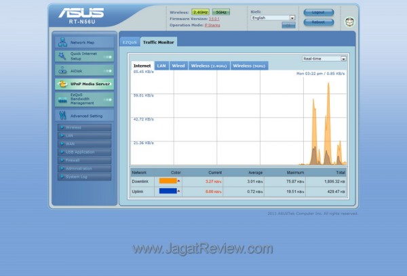Open UPnP Media Server icon
The image size is (407, 276).
pyautogui.click(x=62, y=84)
